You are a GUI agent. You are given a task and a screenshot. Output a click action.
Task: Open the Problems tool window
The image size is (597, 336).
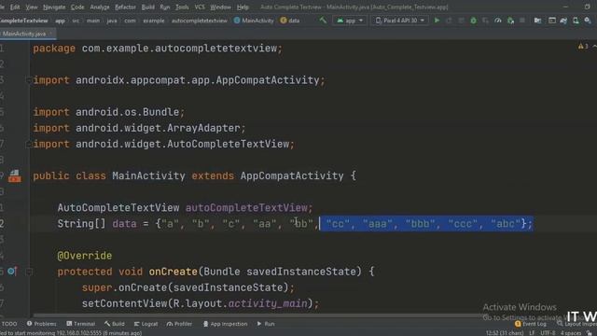coord(42,324)
